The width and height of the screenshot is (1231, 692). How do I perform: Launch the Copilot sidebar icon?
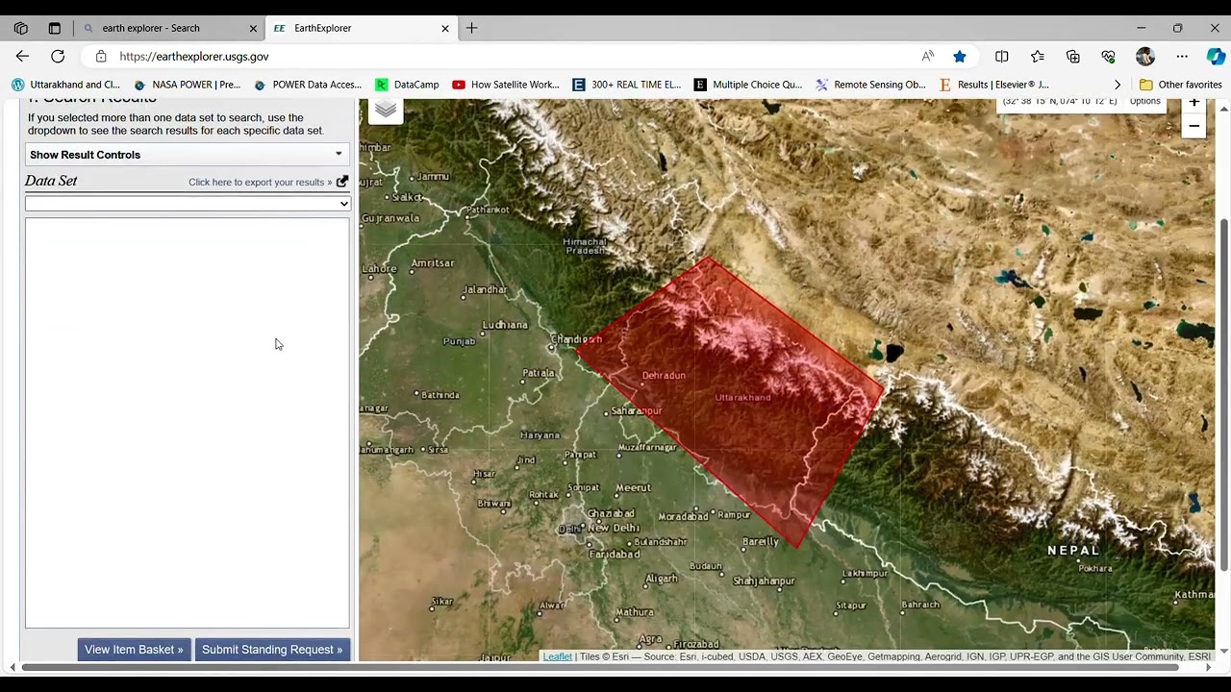[1216, 57]
